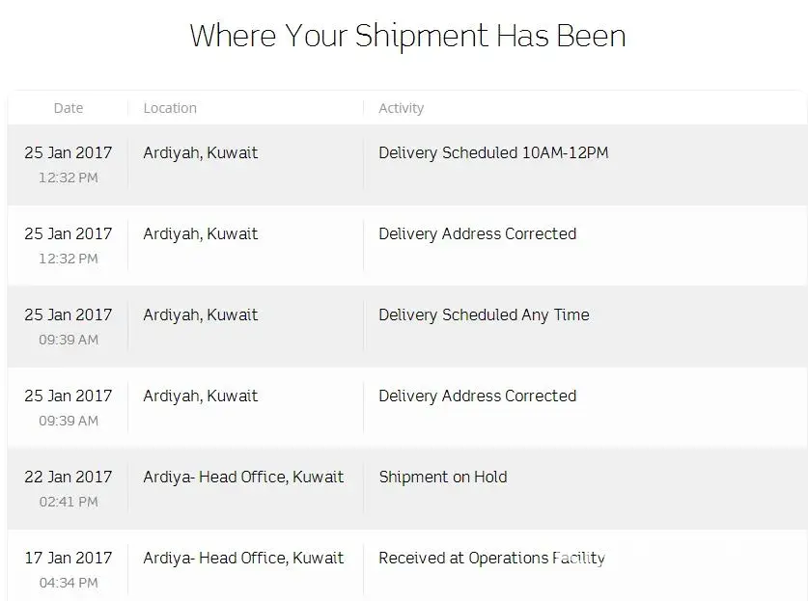Click the date in the Delivery Scheduled Any Time row
Viewport: 808px width, 601px height.
69,314
